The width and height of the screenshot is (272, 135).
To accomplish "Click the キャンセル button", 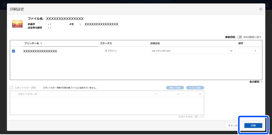I will (232, 125).
